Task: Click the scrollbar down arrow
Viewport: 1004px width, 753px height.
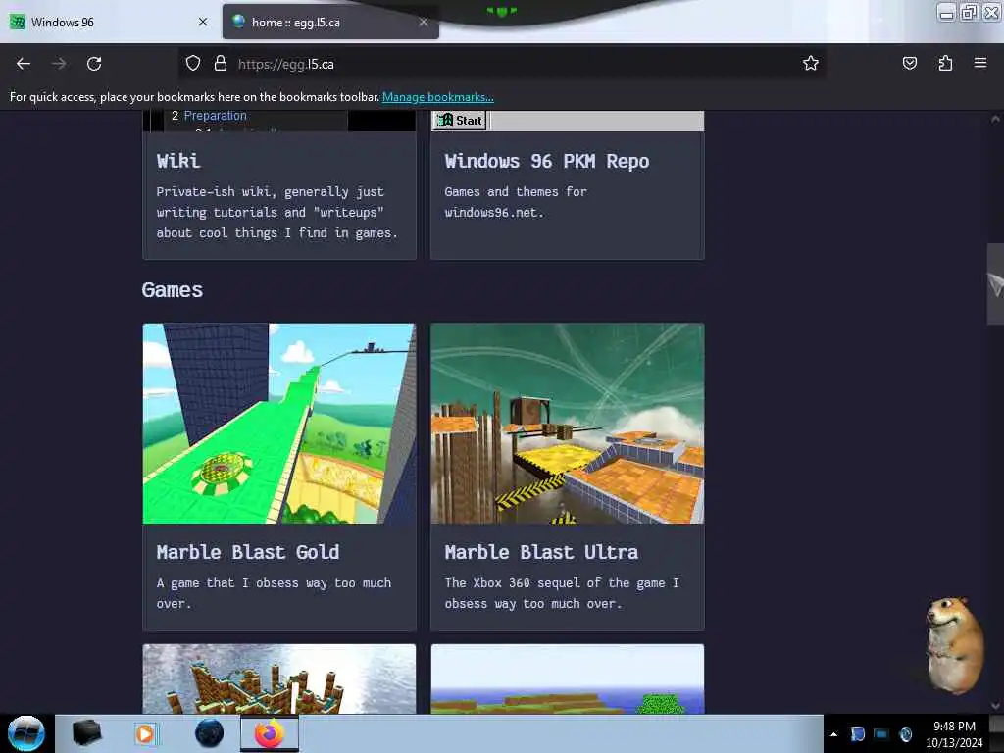Action: coord(995,706)
